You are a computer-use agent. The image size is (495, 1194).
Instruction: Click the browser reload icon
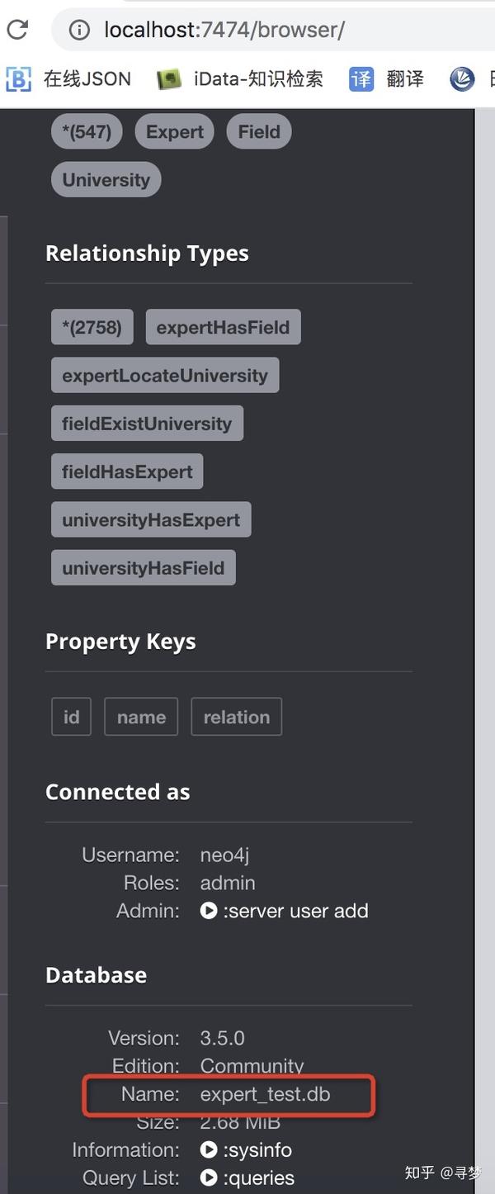(x=17, y=31)
